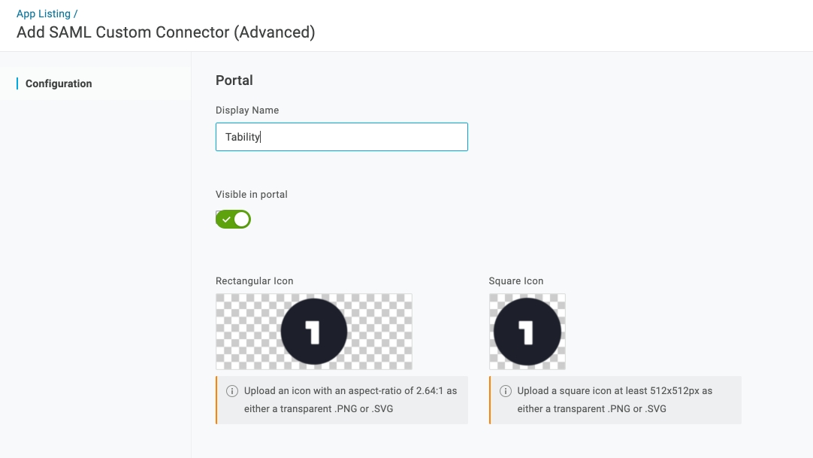Click the dark circle logo in Rectangular Icon
The width and height of the screenshot is (813, 458).
314,332
